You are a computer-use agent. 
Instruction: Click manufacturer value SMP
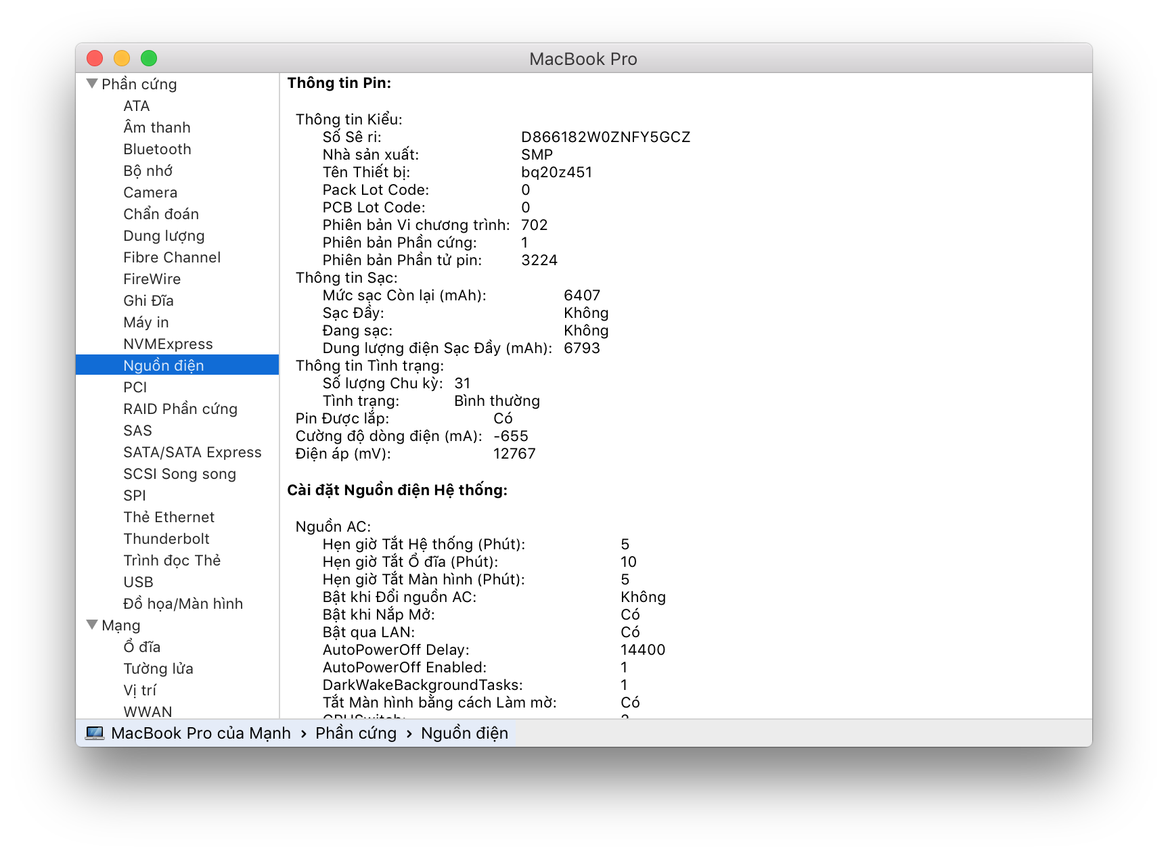pyautogui.click(x=537, y=155)
